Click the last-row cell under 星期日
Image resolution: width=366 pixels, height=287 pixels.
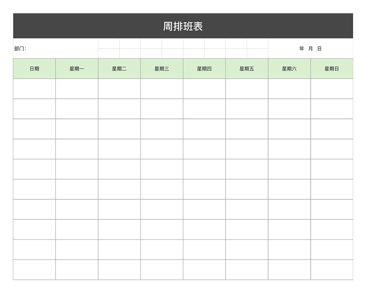point(332,270)
